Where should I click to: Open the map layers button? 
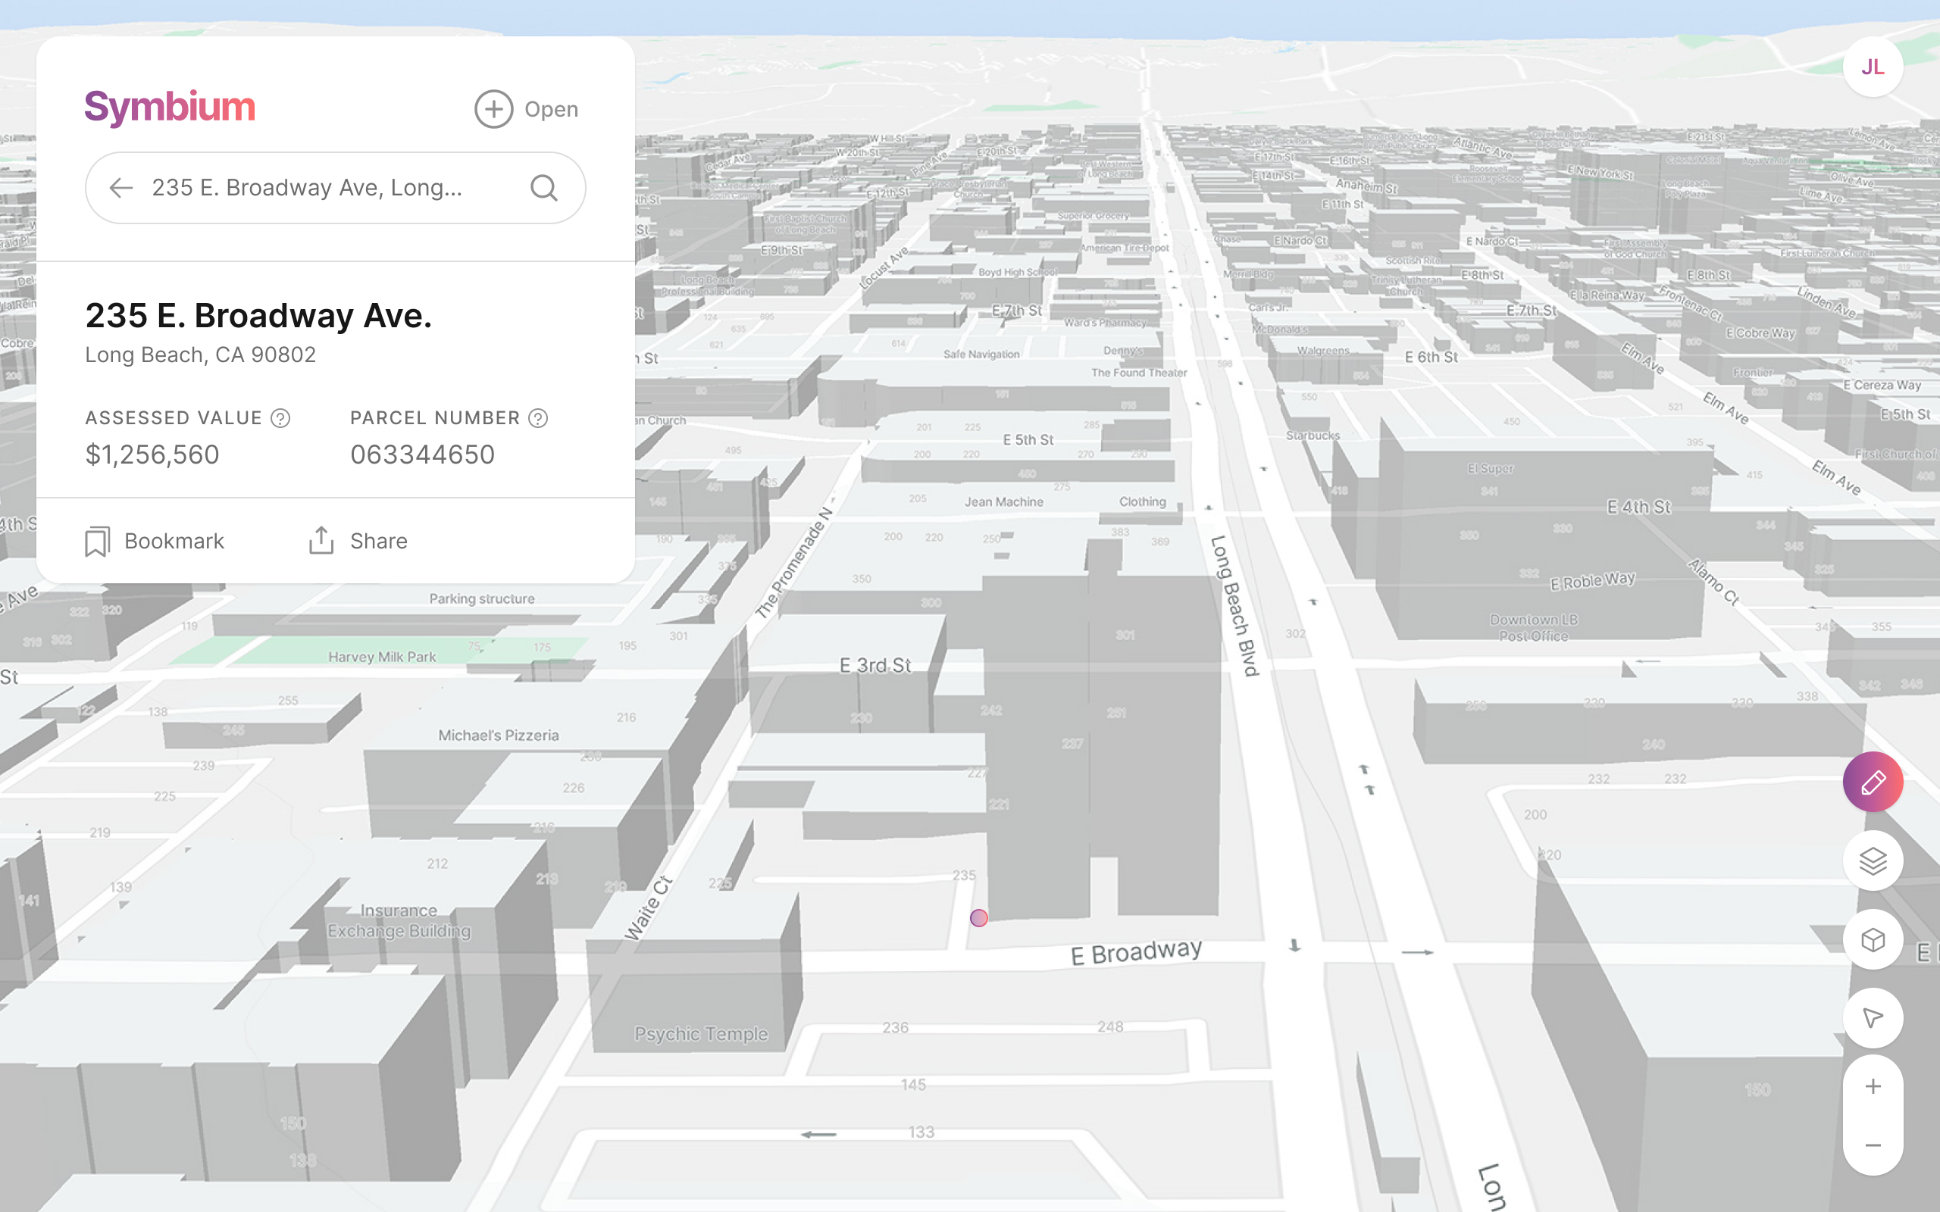[x=1872, y=861]
